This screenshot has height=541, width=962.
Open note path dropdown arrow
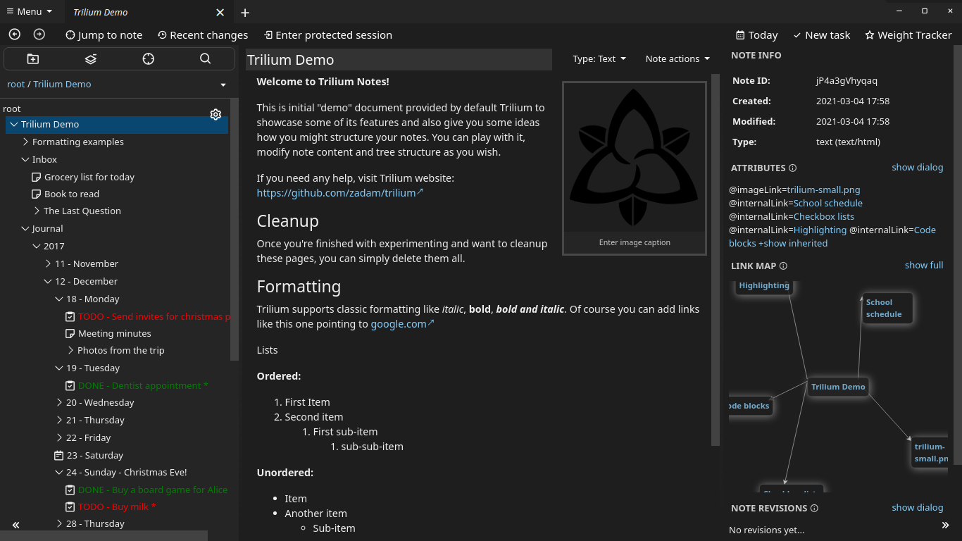coord(223,85)
